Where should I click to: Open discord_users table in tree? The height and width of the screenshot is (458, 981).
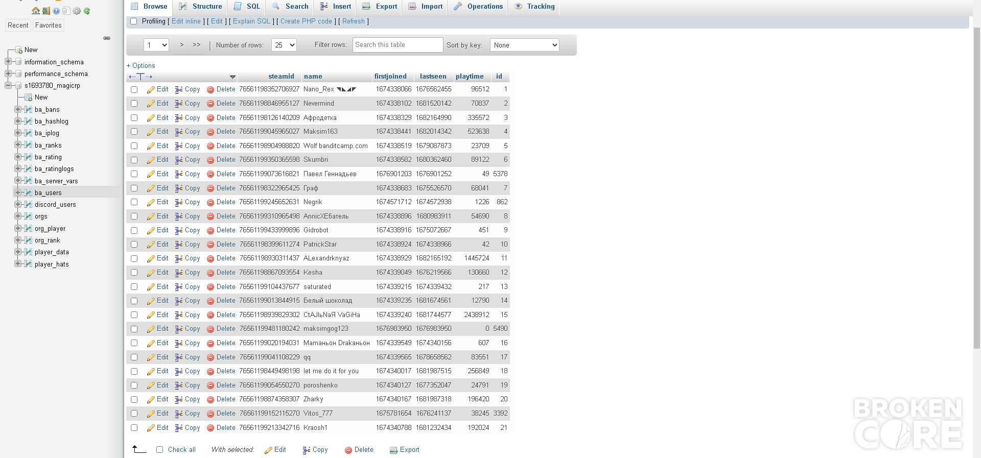pyautogui.click(x=55, y=205)
